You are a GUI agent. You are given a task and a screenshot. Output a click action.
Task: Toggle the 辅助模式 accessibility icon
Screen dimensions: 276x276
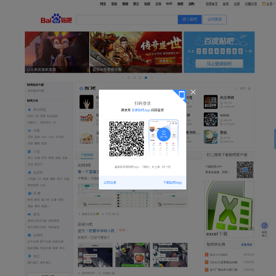click(x=264, y=226)
